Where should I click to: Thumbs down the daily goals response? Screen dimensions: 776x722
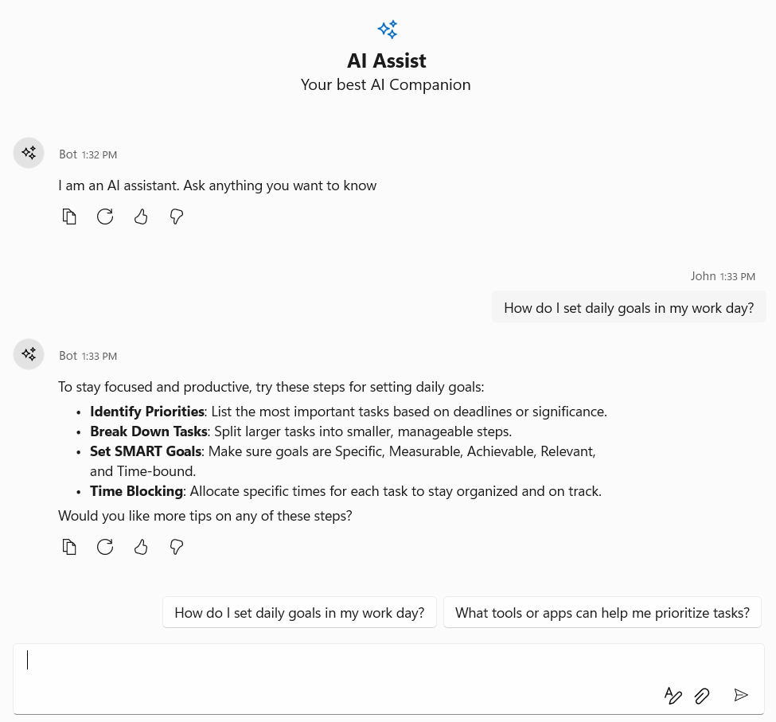(x=176, y=547)
